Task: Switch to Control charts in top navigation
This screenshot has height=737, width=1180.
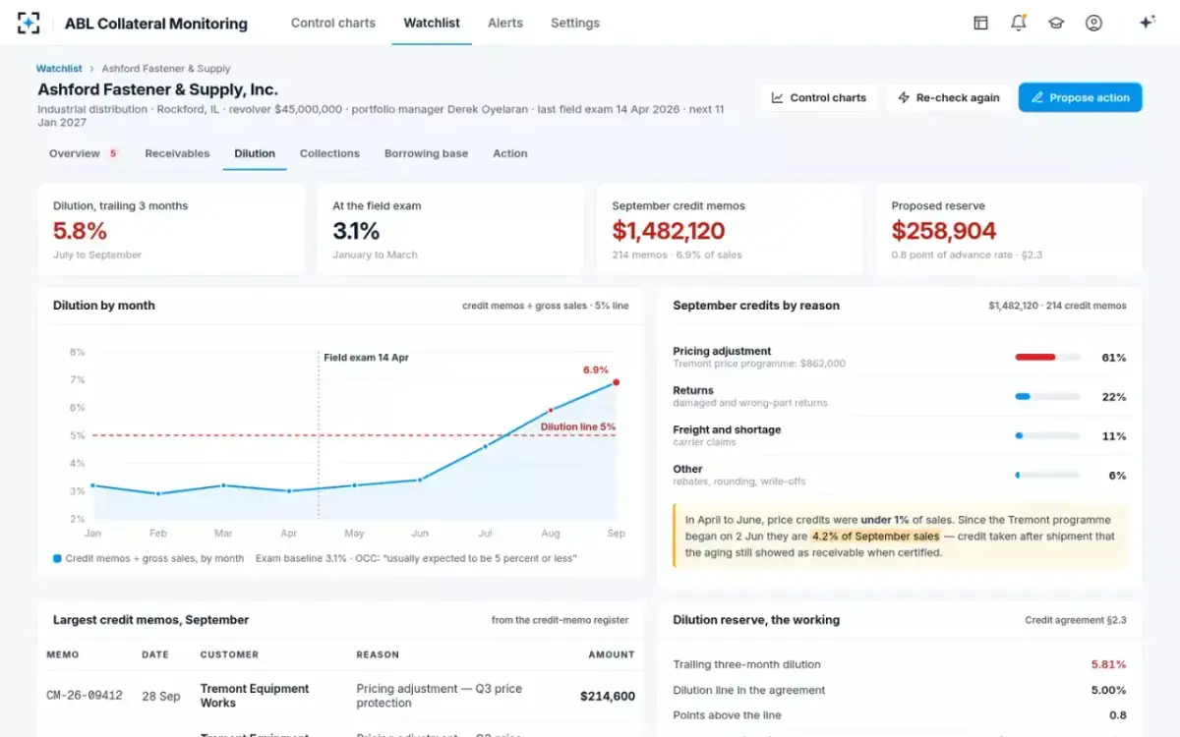Action: click(333, 23)
